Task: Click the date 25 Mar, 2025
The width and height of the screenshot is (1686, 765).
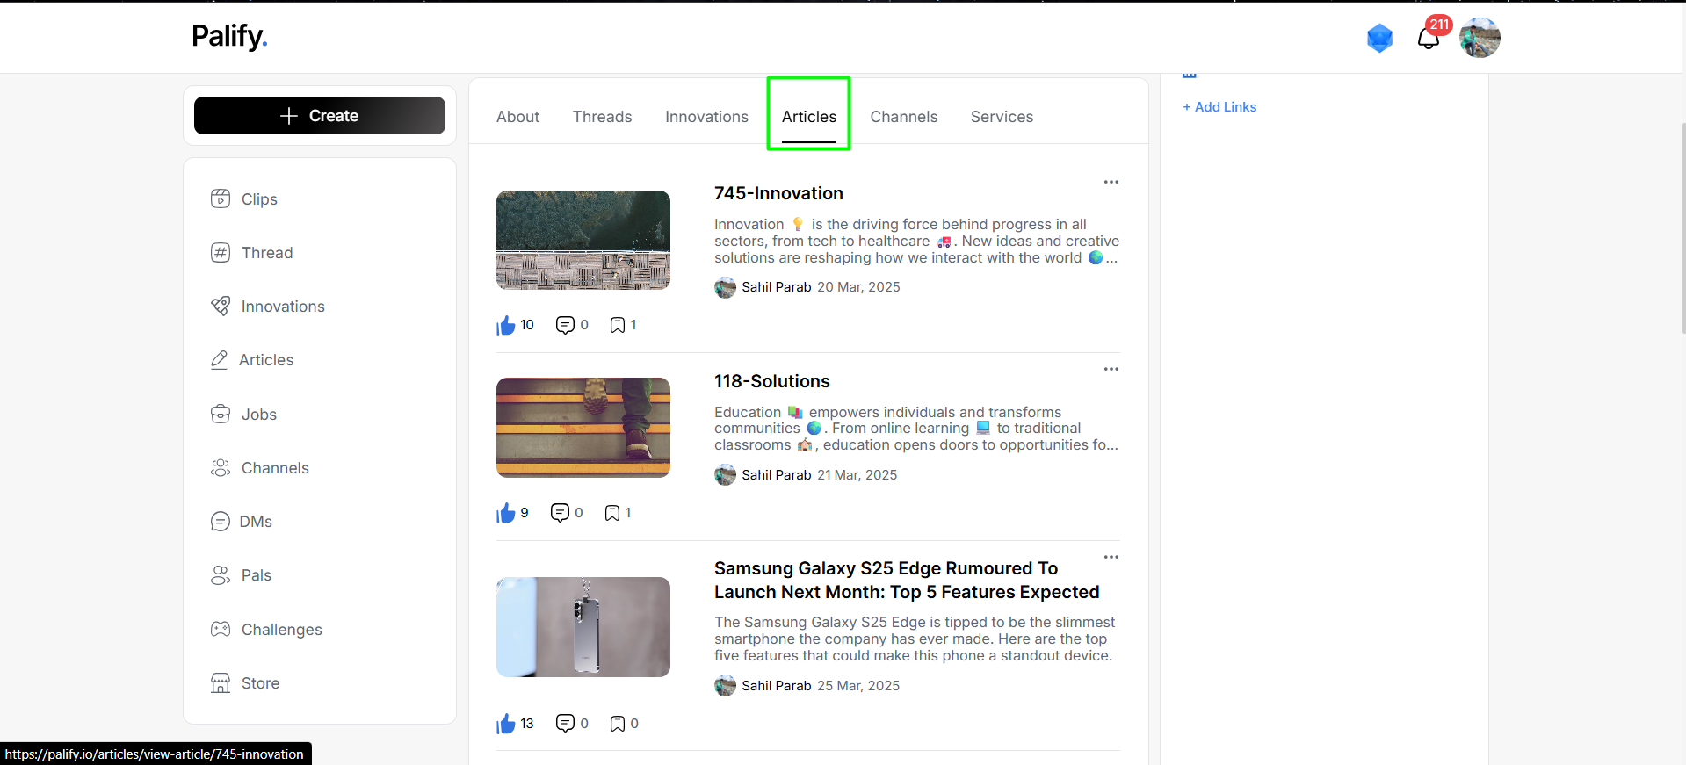Action: click(x=858, y=686)
